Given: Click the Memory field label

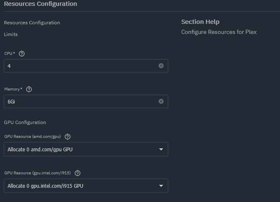Looking at the screenshot, I should pos(13,89).
